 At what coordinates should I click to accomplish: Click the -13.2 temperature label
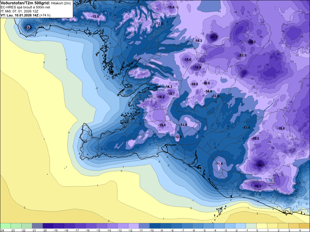28,28
